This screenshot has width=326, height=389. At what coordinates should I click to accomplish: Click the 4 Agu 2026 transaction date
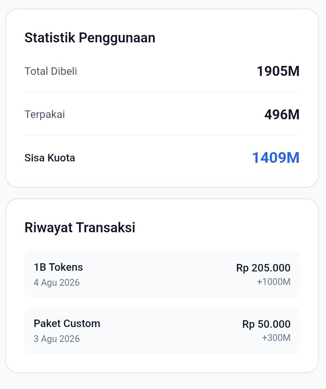[x=57, y=282]
